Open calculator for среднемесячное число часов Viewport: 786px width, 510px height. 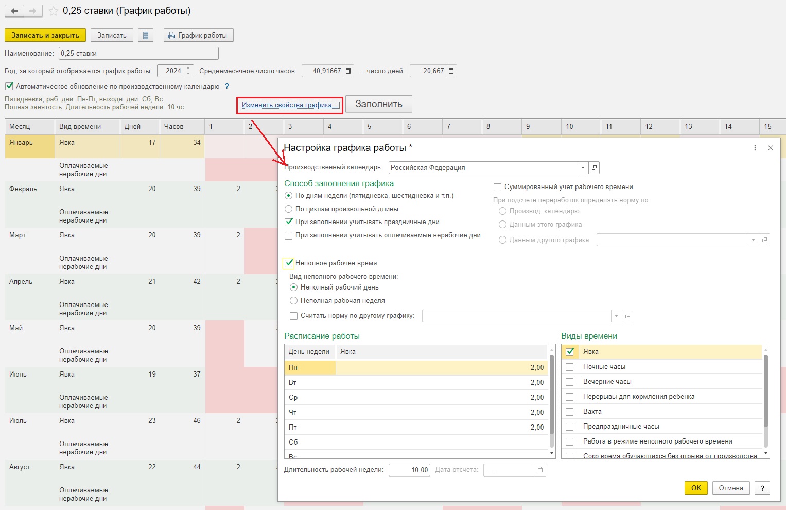pyautogui.click(x=348, y=71)
